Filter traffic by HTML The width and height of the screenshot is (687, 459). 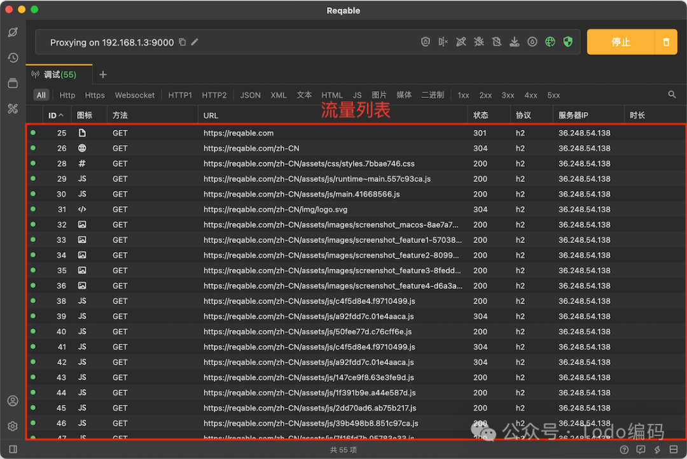332,95
